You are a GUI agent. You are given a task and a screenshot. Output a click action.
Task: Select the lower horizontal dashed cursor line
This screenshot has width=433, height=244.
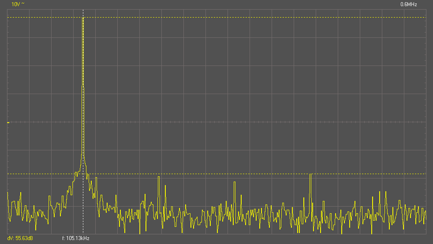point(265,174)
